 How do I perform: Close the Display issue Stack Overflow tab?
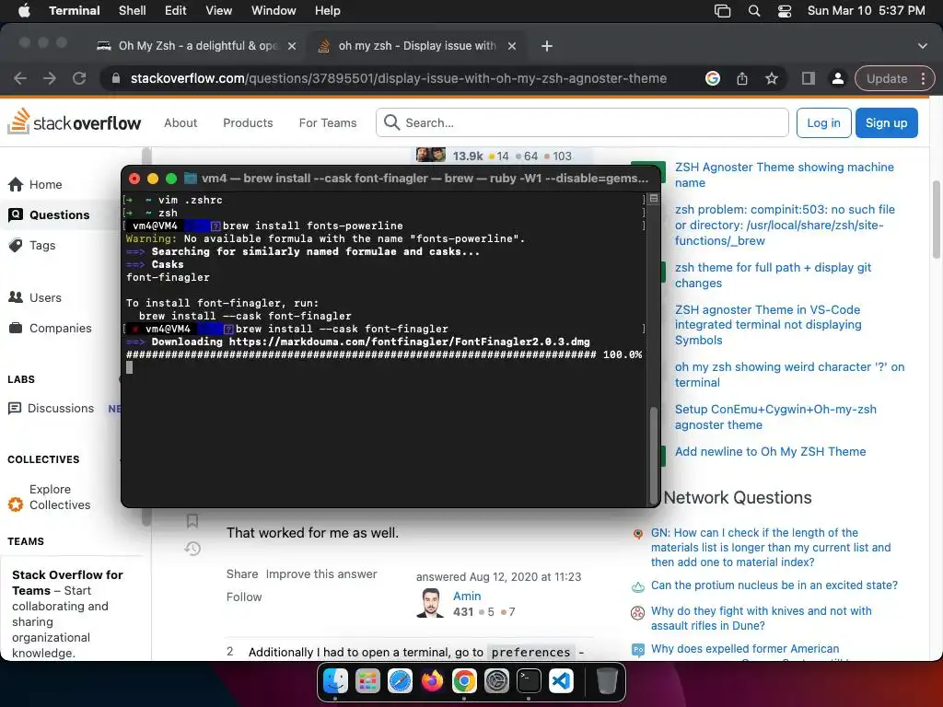[512, 46]
